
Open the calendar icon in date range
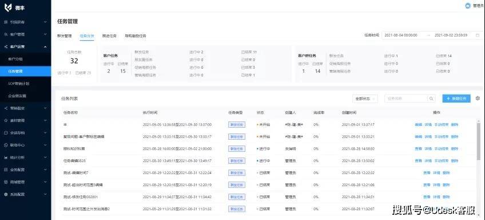(478, 36)
